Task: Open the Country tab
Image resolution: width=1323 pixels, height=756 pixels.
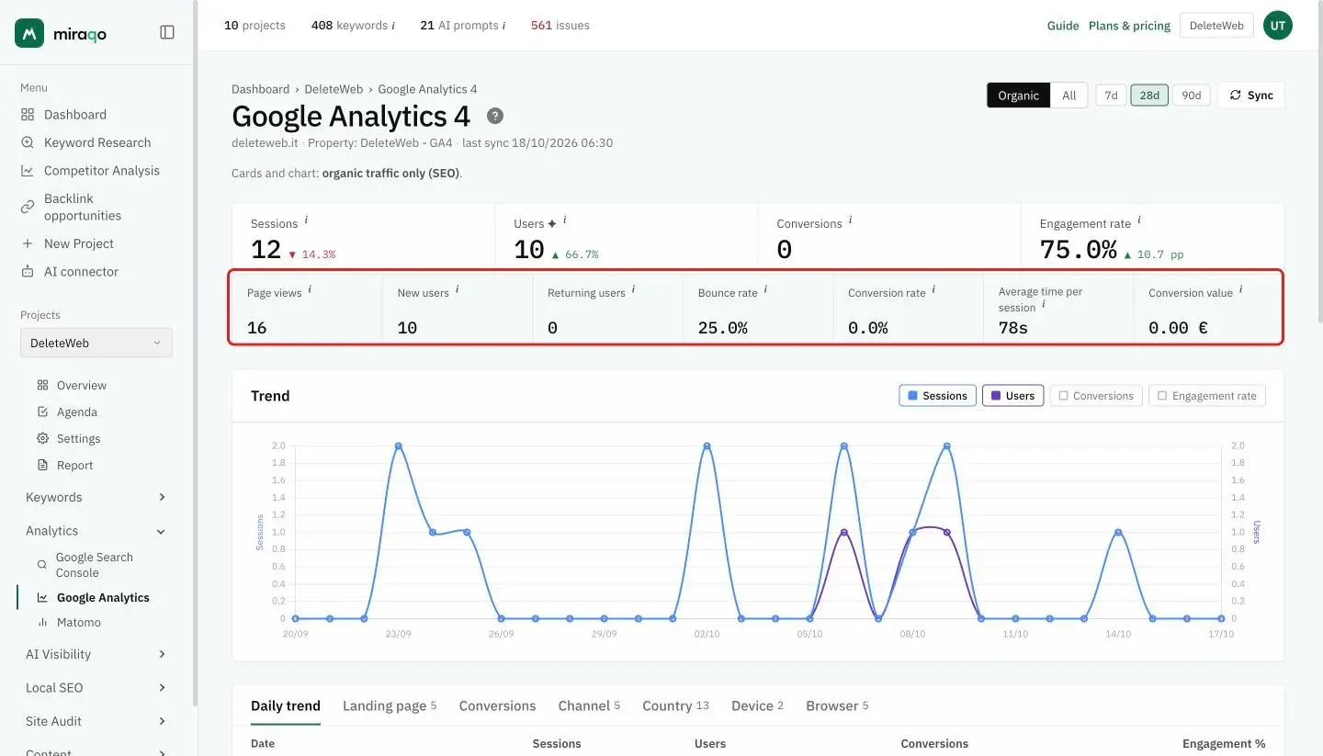Action: 675,706
